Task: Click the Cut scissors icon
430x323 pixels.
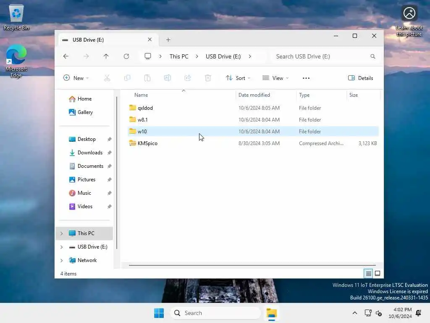Action: click(107, 78)
